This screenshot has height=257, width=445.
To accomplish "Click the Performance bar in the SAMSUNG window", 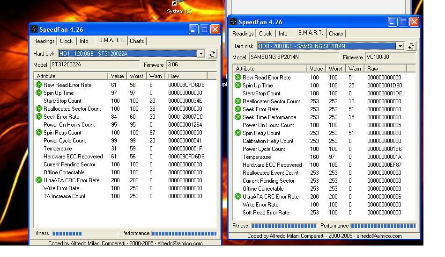I will coord(384,226).
